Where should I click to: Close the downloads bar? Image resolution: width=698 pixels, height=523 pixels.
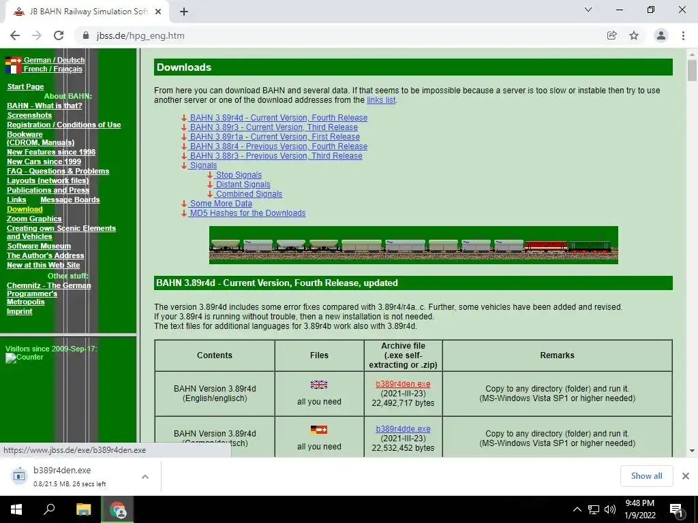[686, 476]
